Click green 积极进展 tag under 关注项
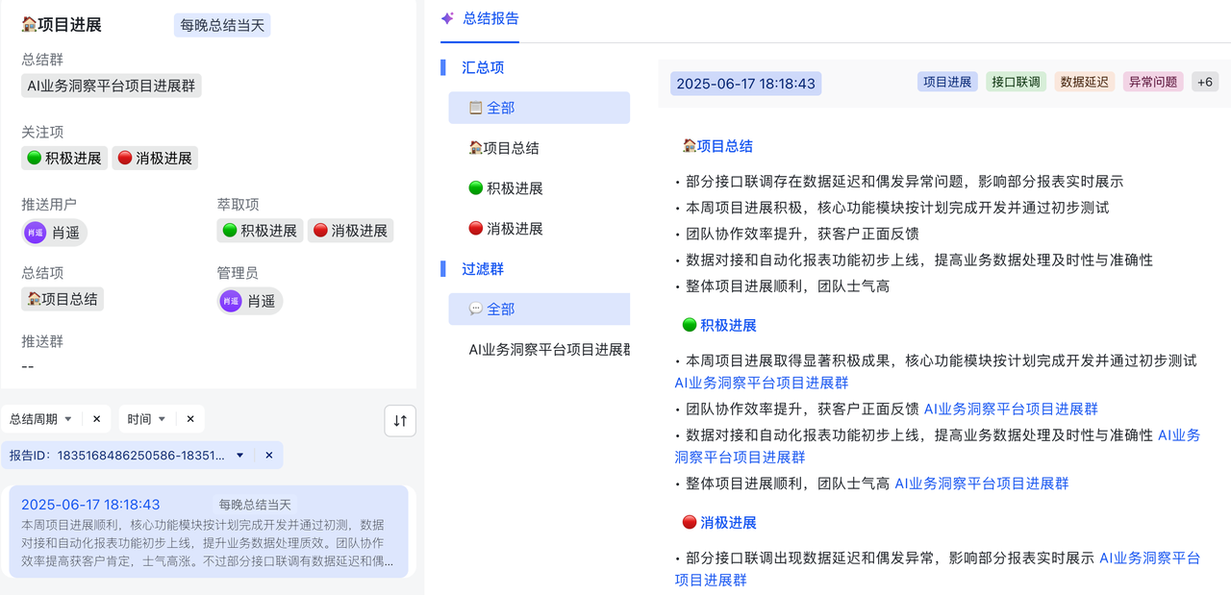1231x595 pixels. 64,159
